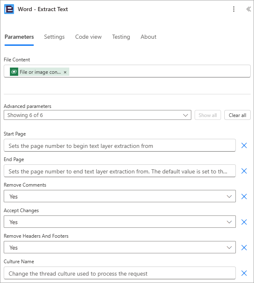Click the Clear all button

click(238, 115)
